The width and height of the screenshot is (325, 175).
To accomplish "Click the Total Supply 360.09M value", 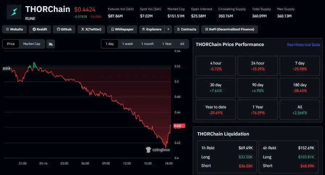I will pos(259,16).
